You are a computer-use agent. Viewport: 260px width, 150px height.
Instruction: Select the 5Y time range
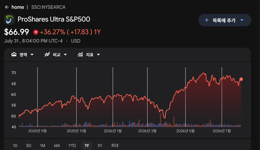(x=100, y=145)
